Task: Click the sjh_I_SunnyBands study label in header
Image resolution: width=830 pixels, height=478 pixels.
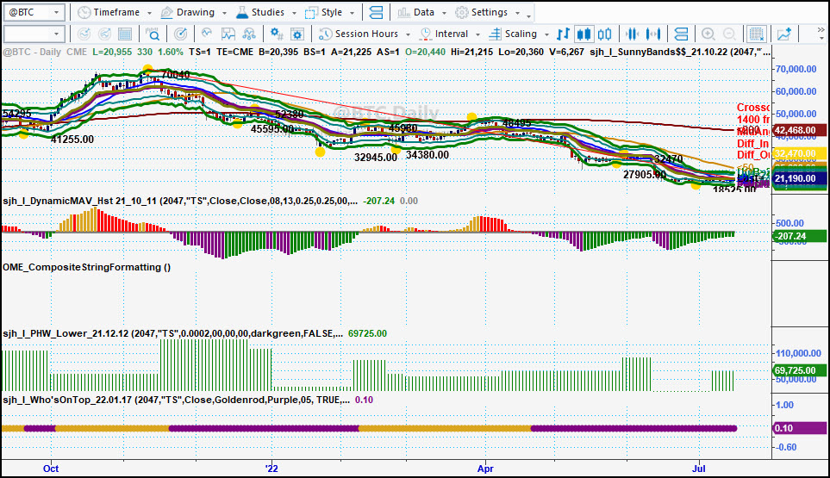Action: 680,53
